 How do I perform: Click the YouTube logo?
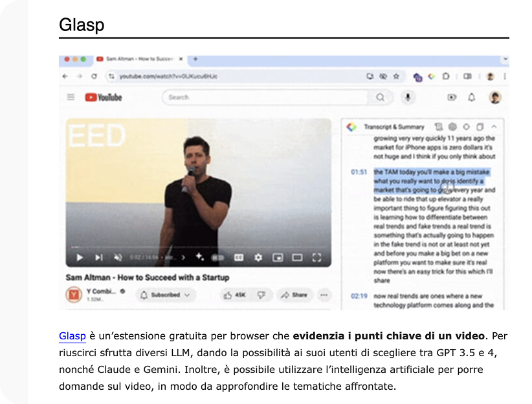coord(104,97)
